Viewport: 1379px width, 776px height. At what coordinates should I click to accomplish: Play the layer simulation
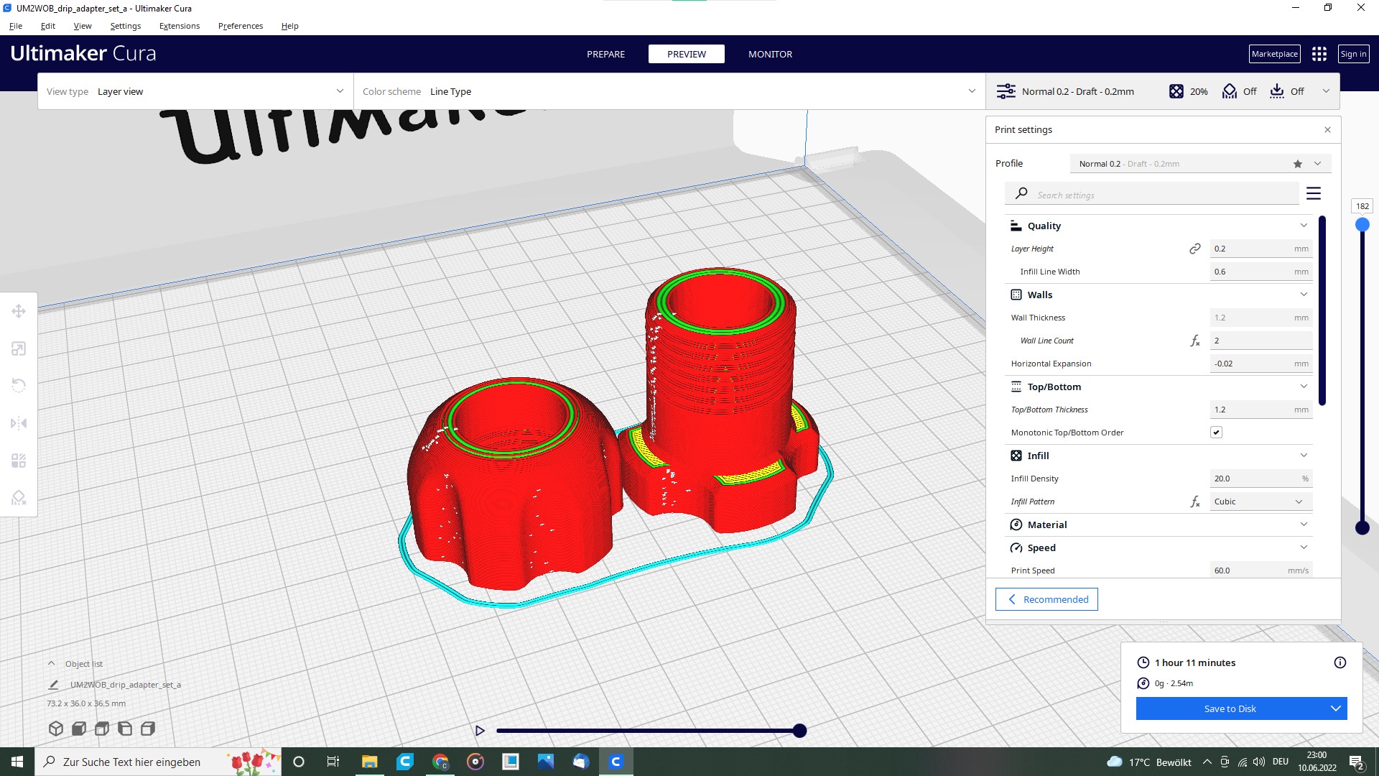coord(480,731)
